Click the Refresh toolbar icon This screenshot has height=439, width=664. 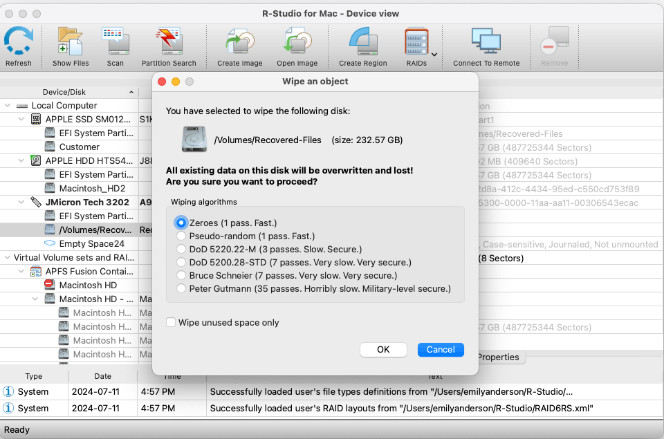19,41
